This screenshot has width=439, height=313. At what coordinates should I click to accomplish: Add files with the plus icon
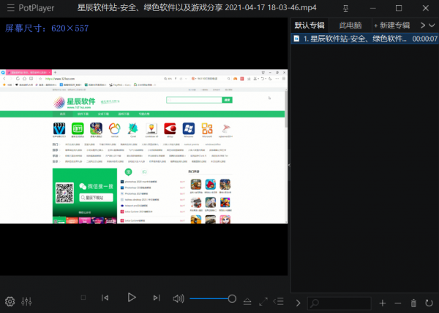pyautogui.click(x=383, y=303)
